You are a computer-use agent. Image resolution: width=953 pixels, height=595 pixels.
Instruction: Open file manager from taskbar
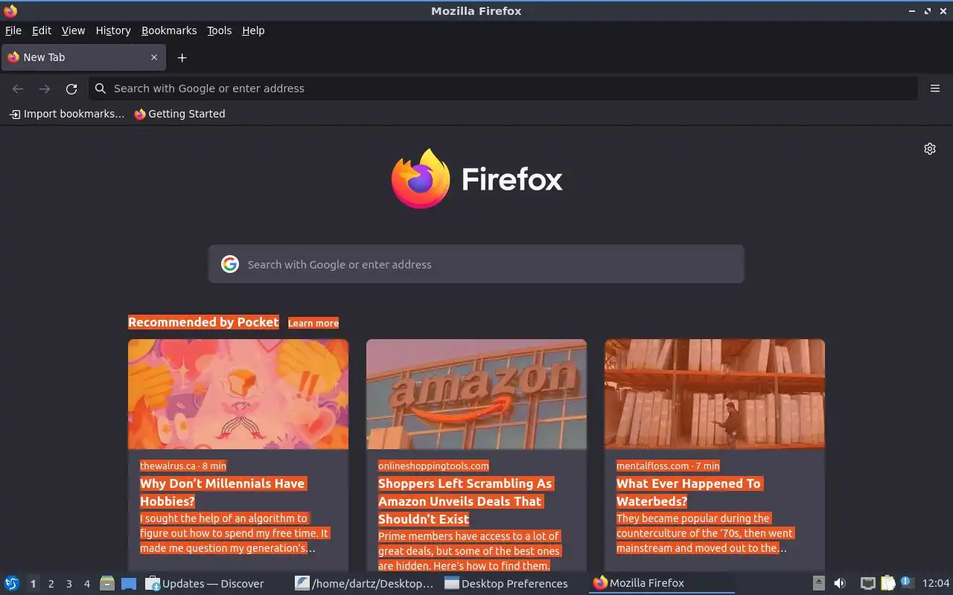[106, 583]
